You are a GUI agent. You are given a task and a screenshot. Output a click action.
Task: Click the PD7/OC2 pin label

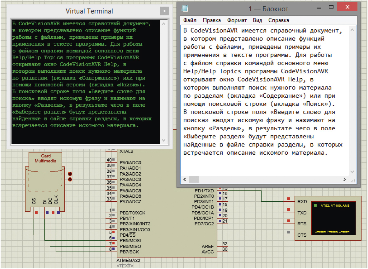[x=204, y=224]
